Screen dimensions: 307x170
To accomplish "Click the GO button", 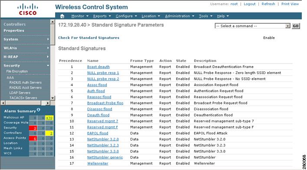I will (x=296, y=26).
